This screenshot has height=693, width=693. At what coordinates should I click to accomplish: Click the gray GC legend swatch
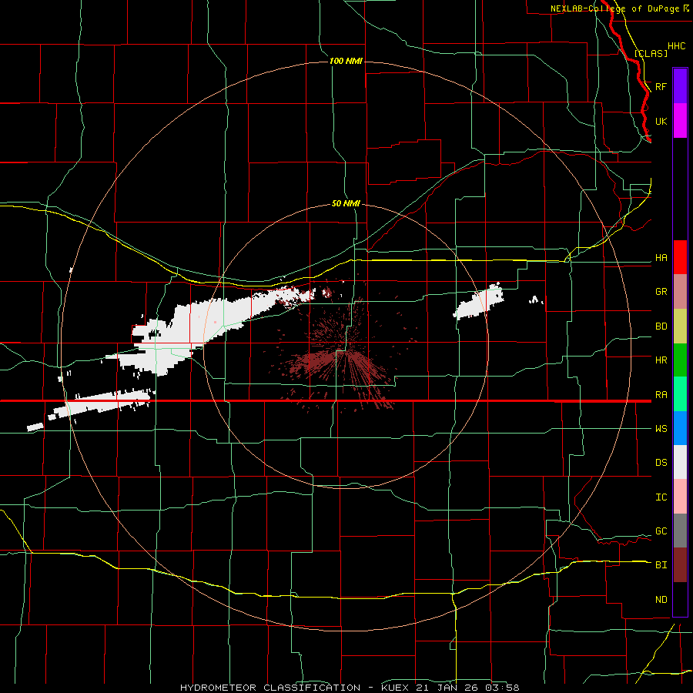[x=680, y=531]
